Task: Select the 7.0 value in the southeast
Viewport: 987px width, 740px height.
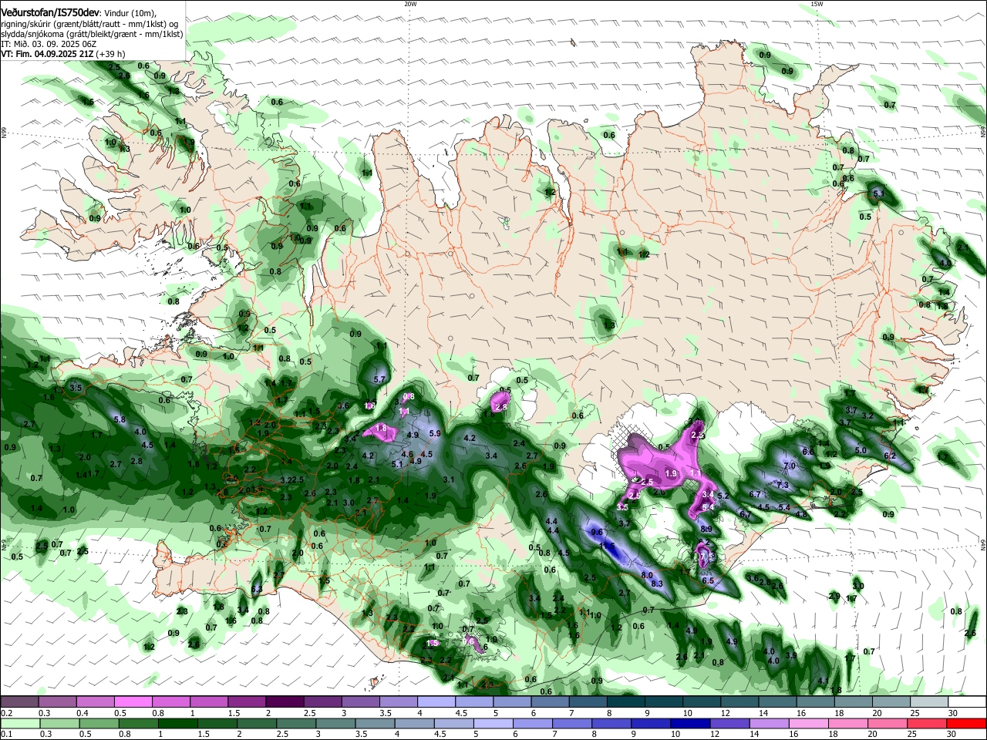Action: (x=789, y=466)
